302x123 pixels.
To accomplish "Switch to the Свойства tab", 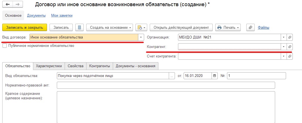I will (76, 66).
